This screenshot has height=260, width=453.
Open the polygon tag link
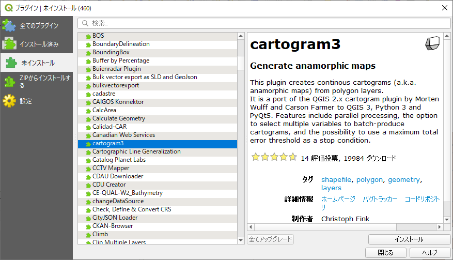[369, 179]
